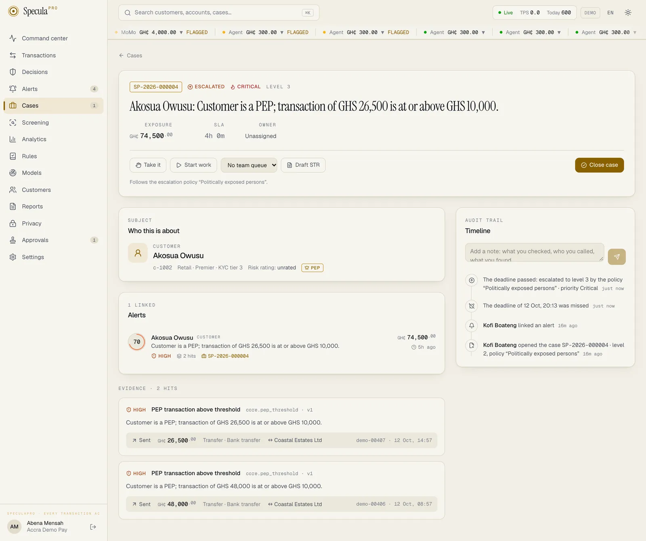The width and height of the screenshot is (646, 541).
Task: Click the Screening scan icon
Action: 13,123
